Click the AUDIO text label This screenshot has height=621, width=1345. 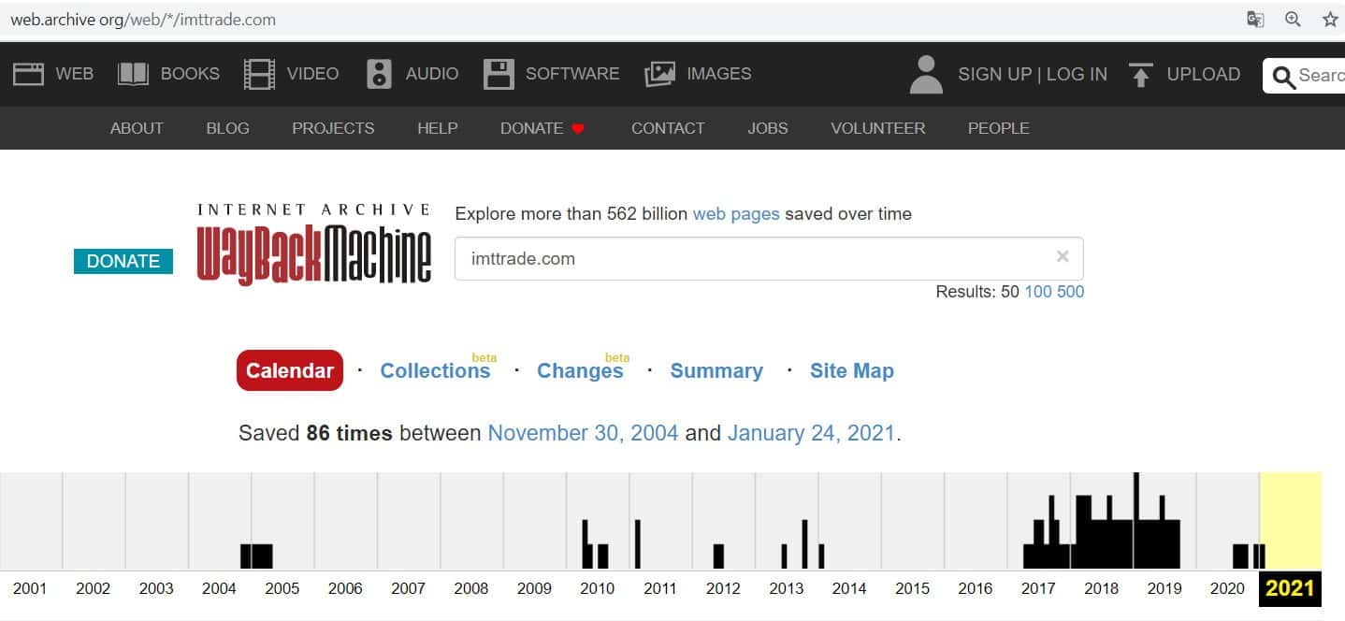(x=432, y=74)
